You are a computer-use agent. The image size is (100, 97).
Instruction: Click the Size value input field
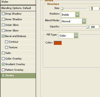(94, 8)
